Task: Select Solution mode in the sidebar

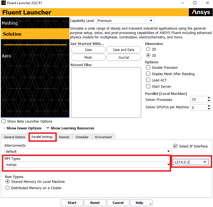Action: click(x=35, y=34)
